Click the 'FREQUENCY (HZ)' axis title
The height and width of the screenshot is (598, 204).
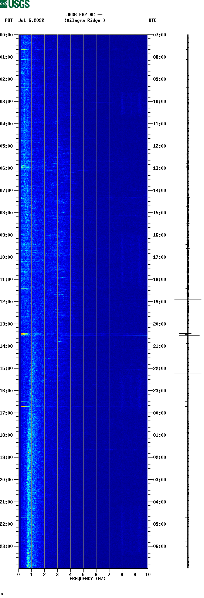point(88,579)
